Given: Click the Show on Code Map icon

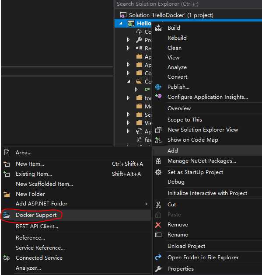Looking at the screenshot, I should [x=158, y=140].
